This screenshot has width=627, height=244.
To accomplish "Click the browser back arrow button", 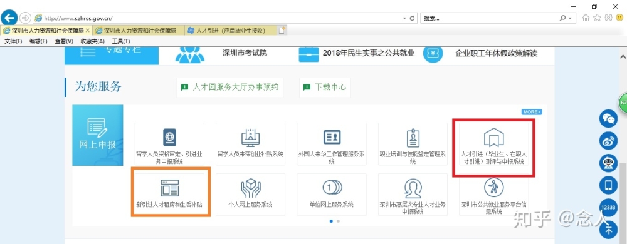I will click(9, 18).
